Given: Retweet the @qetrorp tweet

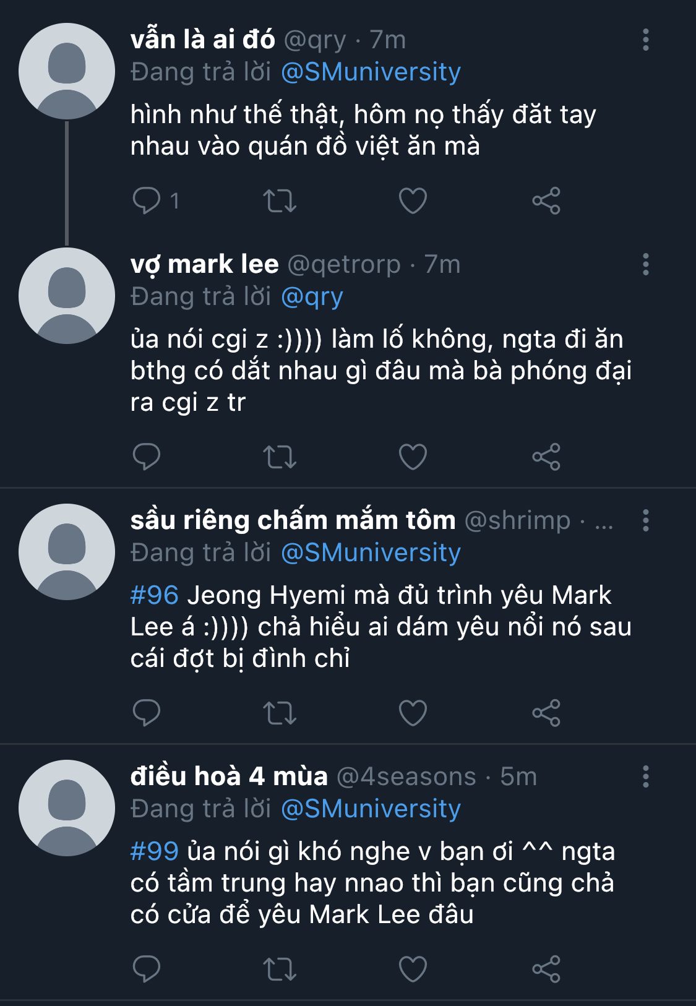Looking at the screenshot, I should [280, 457].
